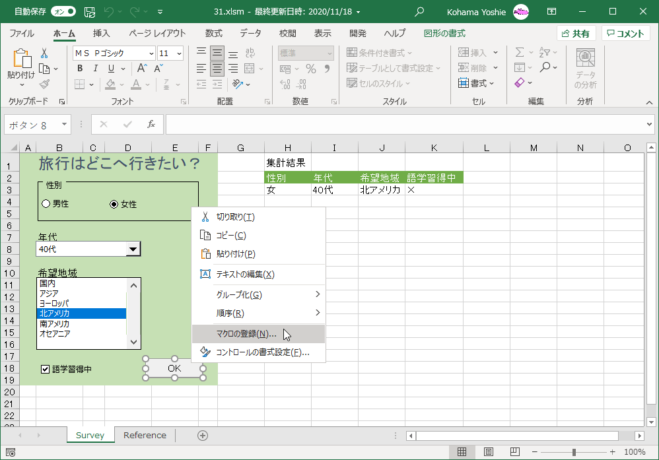
Task: Click the コメント comments button
Action: click(625, 34)
